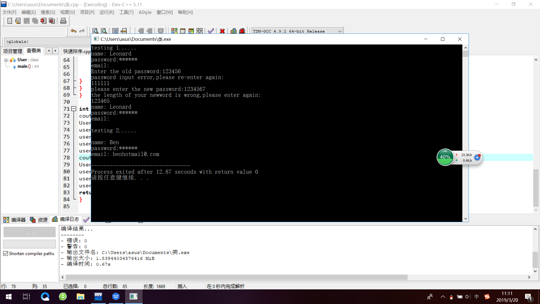The height and width of the screenshot is (304, 540).
Task: Click the New file toolbar icon
Action: coord(10,21)
